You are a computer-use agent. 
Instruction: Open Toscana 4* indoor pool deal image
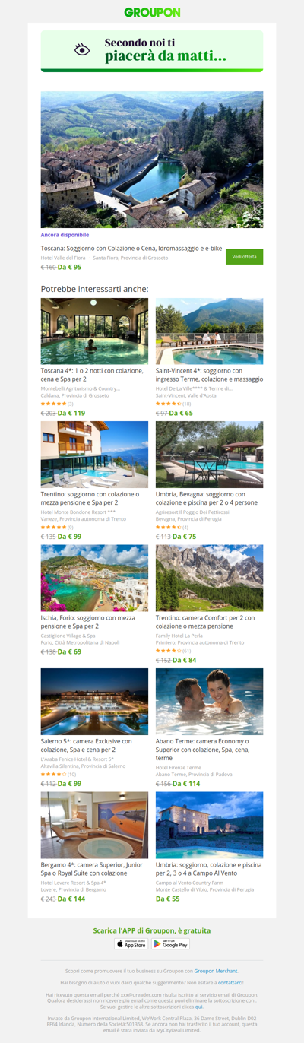click(x=94, y=331)
